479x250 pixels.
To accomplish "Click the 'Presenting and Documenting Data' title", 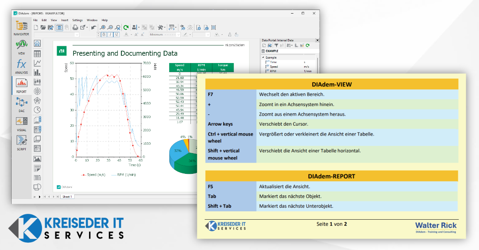I will click(125, 53).
